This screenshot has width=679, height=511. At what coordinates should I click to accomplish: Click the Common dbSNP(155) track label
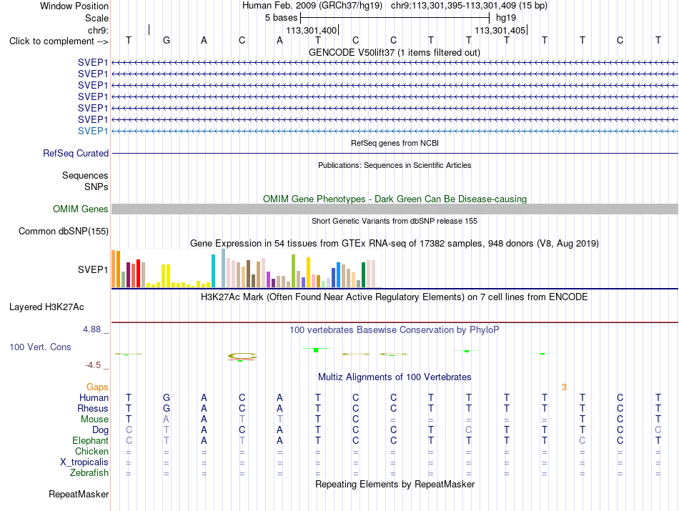point(64,232)
